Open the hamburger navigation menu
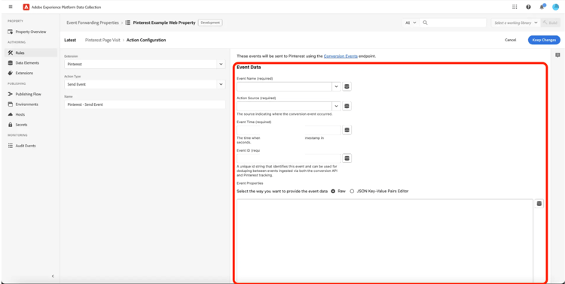The image size is (565, 284). point(11,7)
